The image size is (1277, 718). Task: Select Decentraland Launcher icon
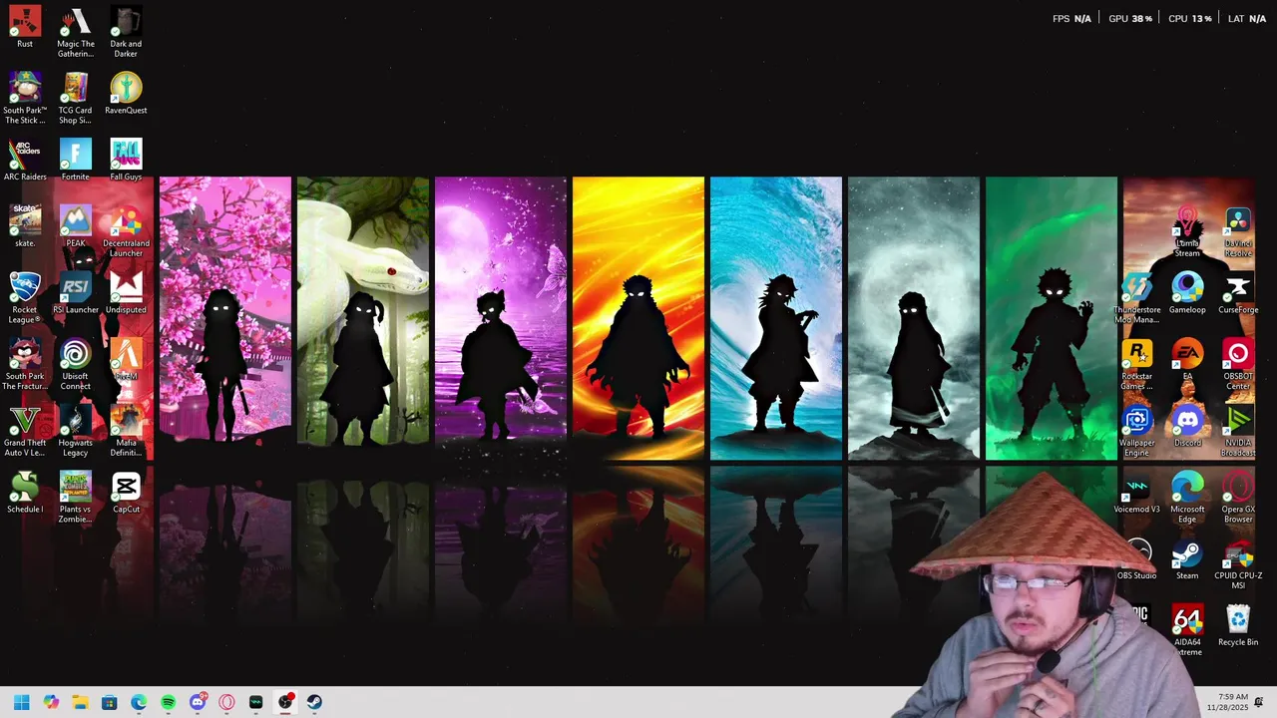[x=126, y=232]
